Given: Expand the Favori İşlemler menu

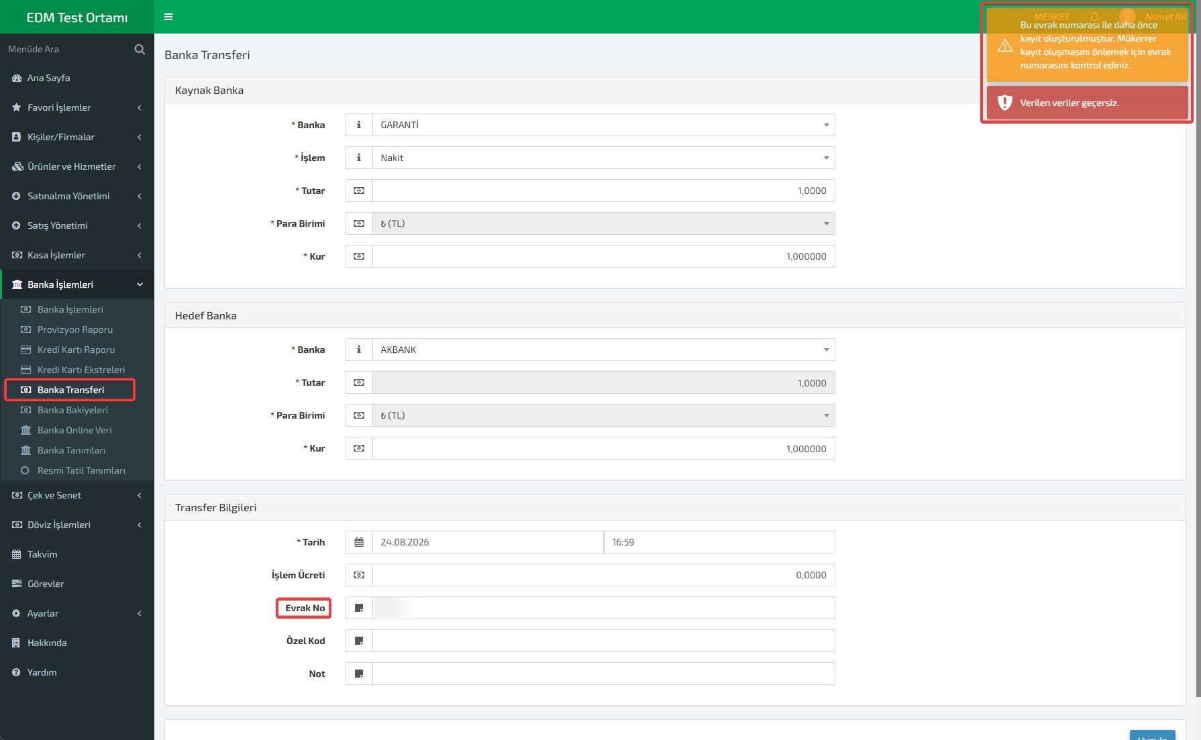Looking at the screenshot, I should point(77,107).
